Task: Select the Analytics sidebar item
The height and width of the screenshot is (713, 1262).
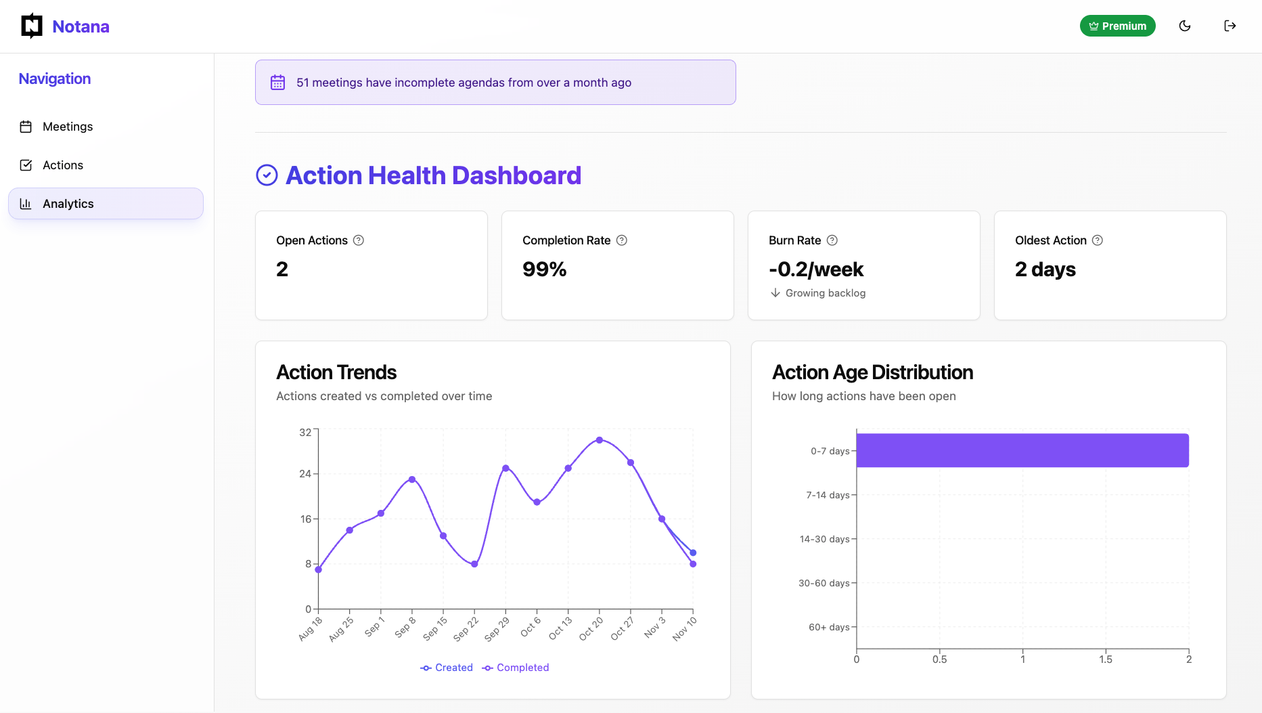Action: [106, 204]
